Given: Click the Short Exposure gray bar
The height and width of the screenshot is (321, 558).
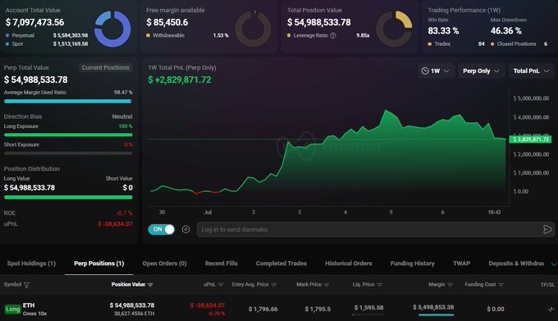Looking at the screenshot, I should click(68, 154).
